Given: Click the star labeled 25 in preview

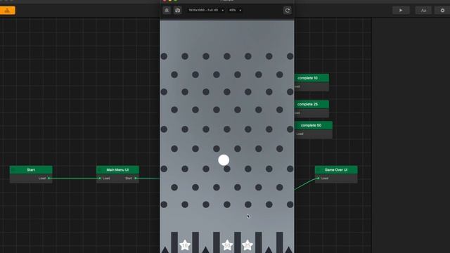Looking at the screenshot, I should [247, 245].
